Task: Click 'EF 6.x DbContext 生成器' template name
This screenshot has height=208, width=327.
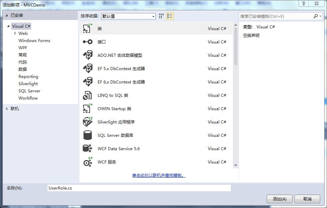Action: coord(121,82)
